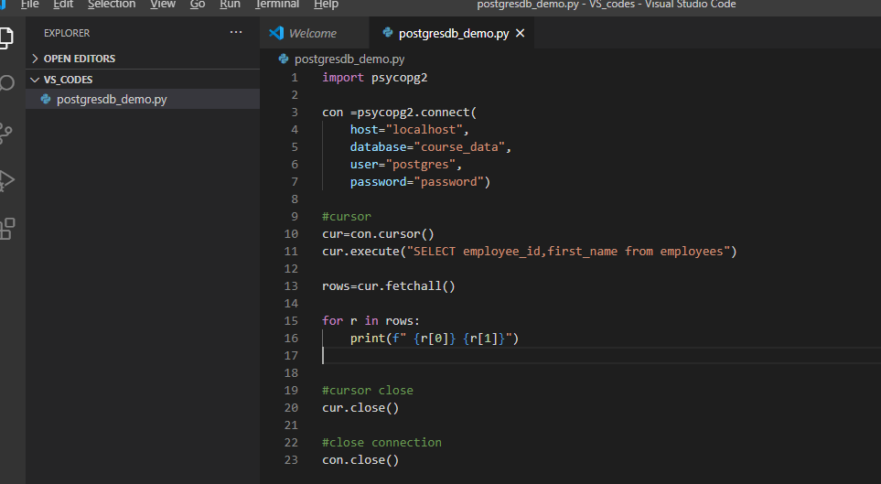Image resolution: width=881 pixels, height=484 pixels.
Task: Open the View menu
Action: pyautogui.click(x=163, y=5)
